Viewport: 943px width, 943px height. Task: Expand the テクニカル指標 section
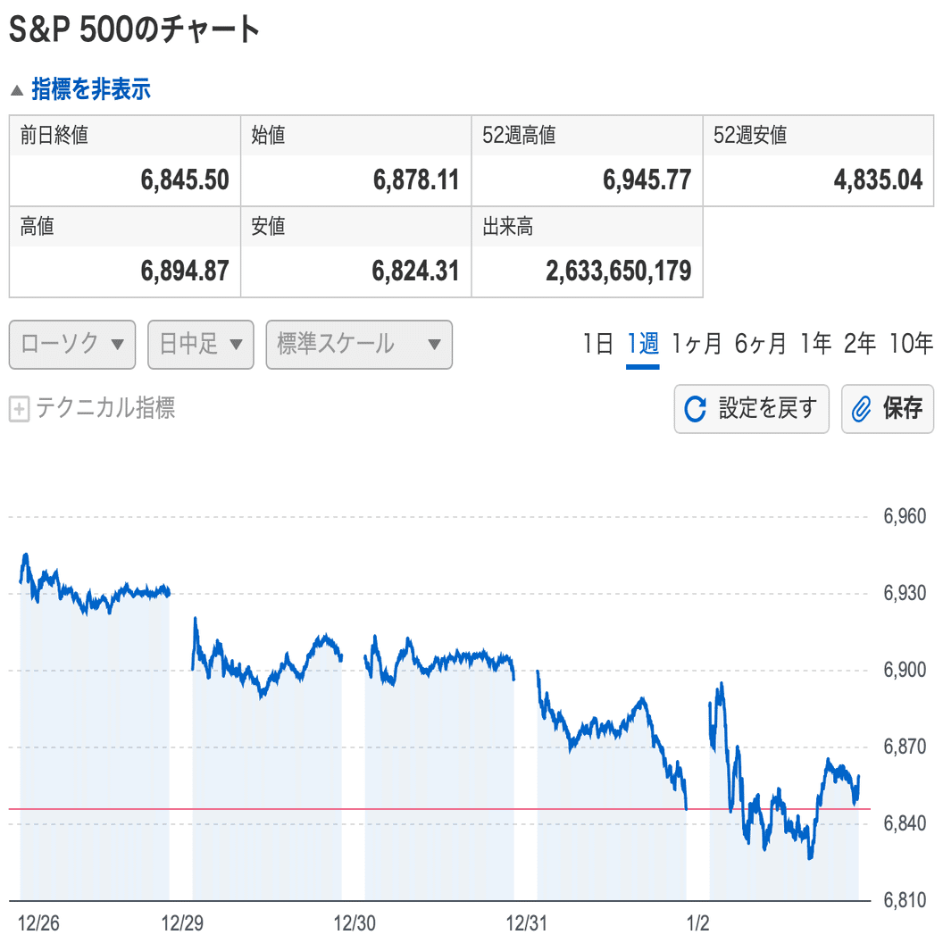click(x=104, y=409)
